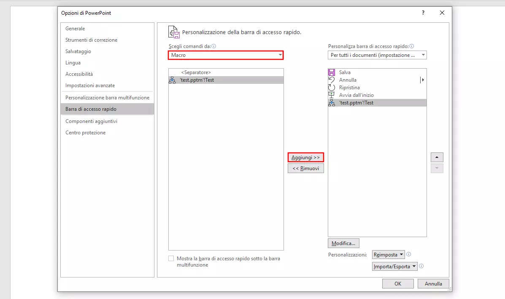505x299 pixels.
Task: Click the Ripristina redo icon
Action: pyautogui.click(x=332, y=88)
